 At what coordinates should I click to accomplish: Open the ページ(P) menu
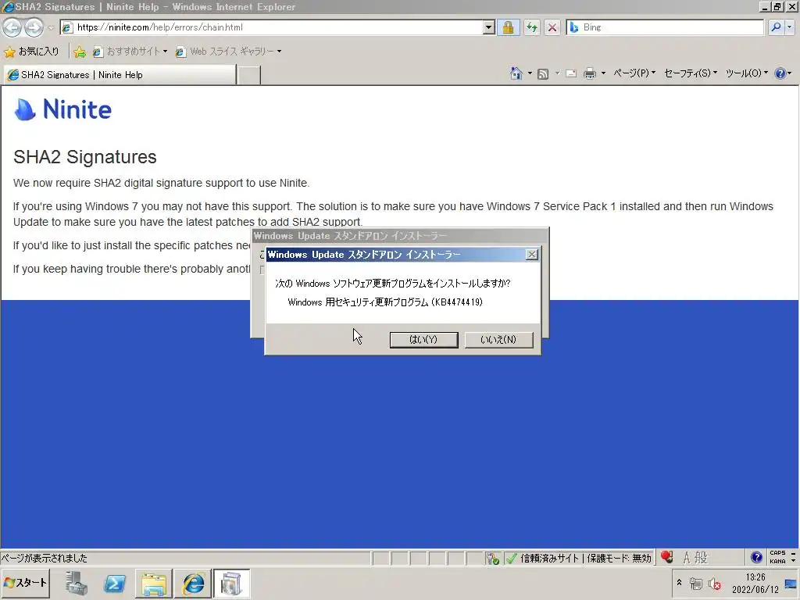coord(634,73)
